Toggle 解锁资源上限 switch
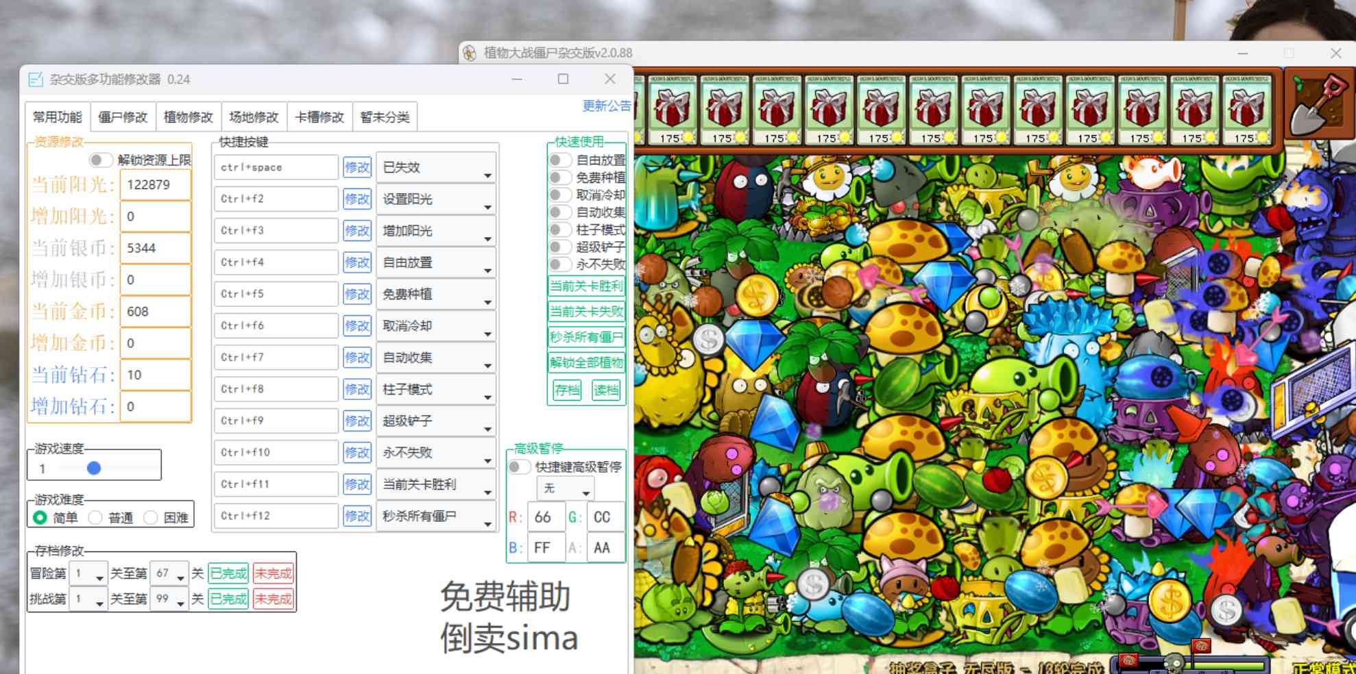Viewport: 1356px width, 674px height. [100, 160]
